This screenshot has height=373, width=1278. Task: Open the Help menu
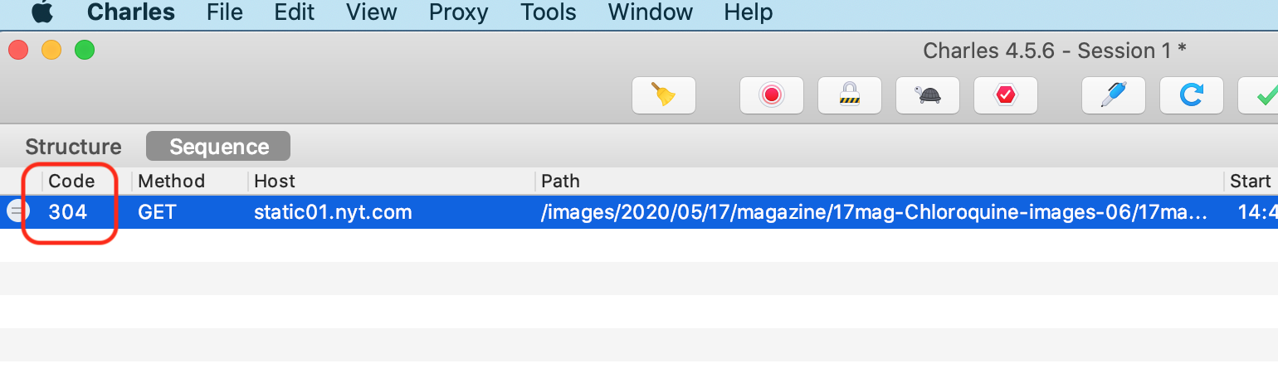coord(748,12)
